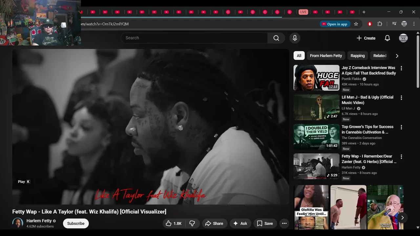Click the Ask button
Image resolution: width=420 pixels, height=236 pixels.
tap(240, 224)
